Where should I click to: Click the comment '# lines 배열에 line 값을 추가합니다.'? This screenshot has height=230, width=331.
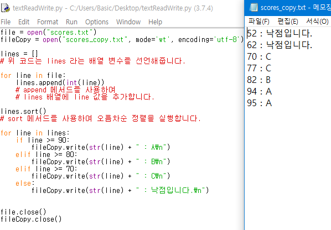(x=85, y=97)
